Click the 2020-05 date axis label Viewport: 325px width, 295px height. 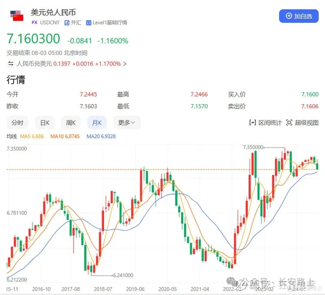pos(168,289)
